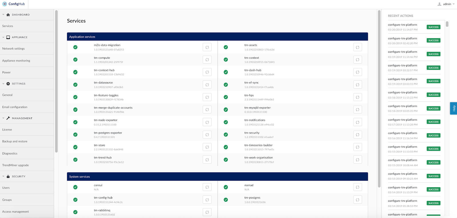The width and height of the screenshot is (457, 218).
Task: Open Diagnostics page
Action: (27, 153)
